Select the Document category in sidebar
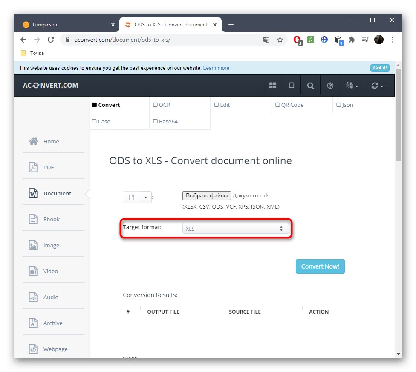Viewport: 416px width, 372px height. (57, 193)
